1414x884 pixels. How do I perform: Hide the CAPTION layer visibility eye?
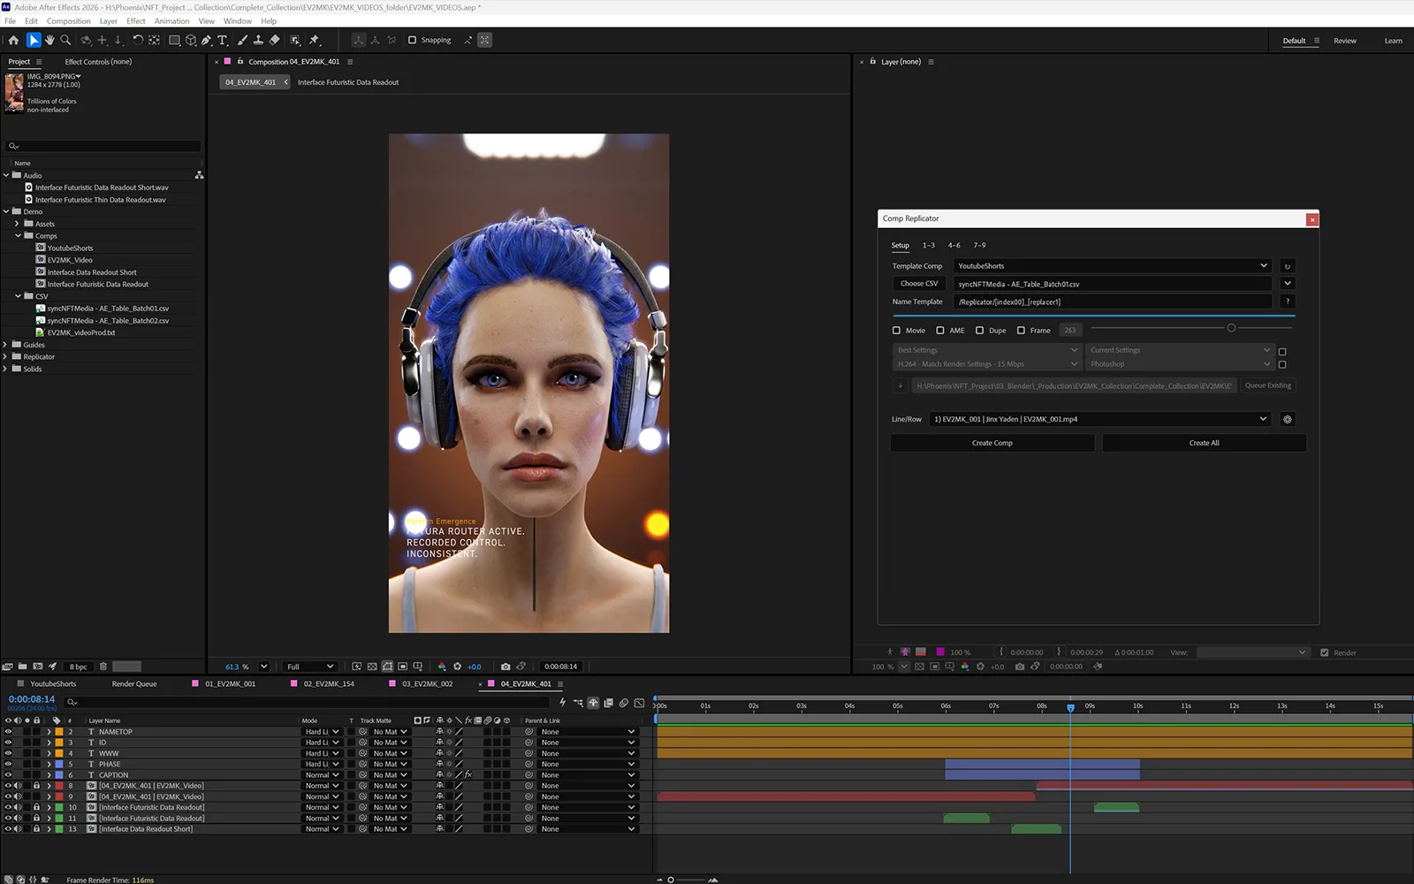(x=8, y=775)
